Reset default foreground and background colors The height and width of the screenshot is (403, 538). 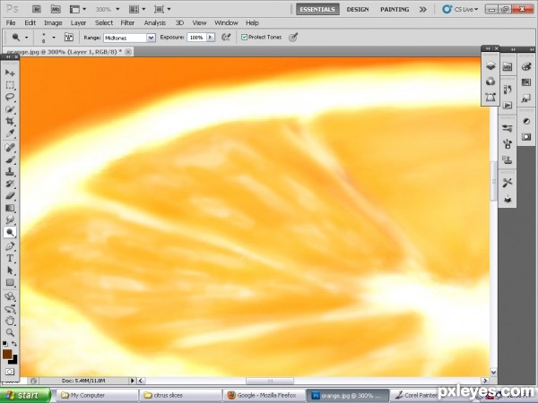coord(4,343)
